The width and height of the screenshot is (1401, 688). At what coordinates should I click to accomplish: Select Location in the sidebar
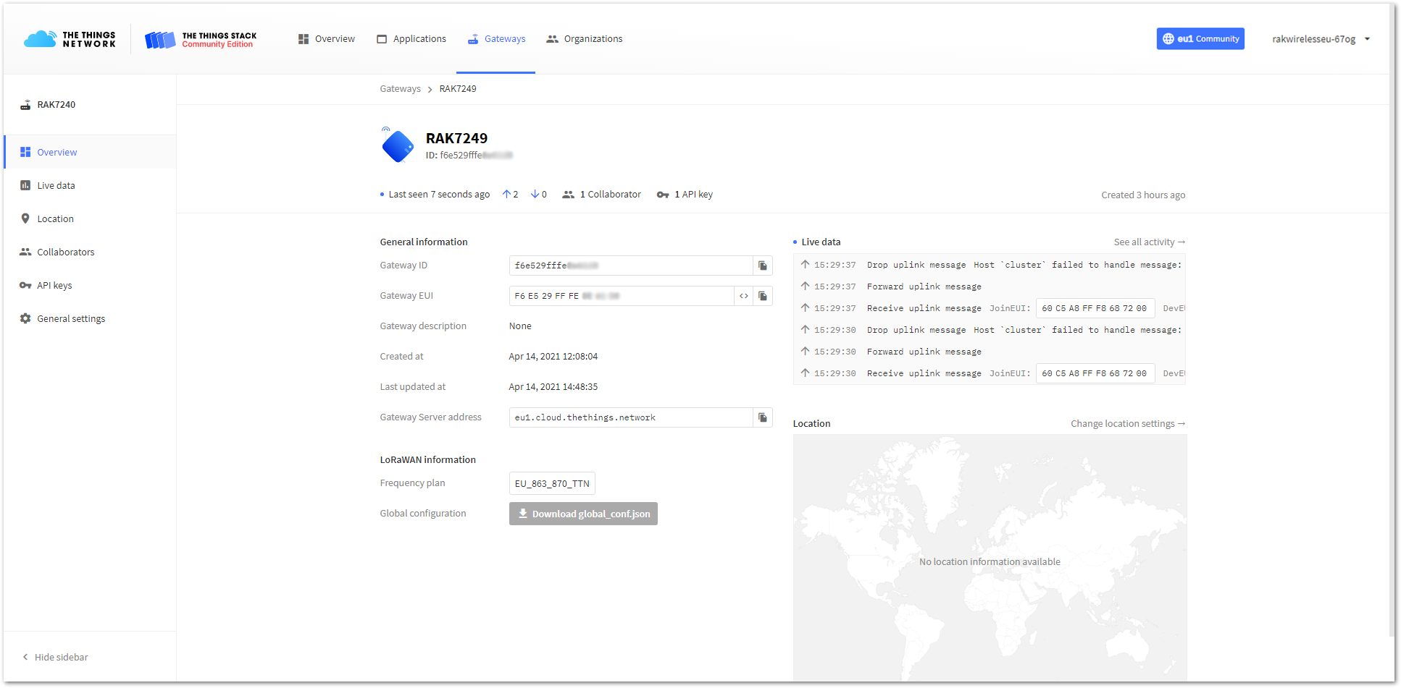(90, 218)
